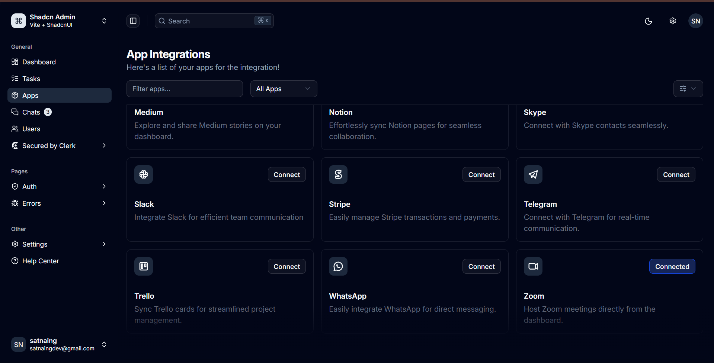This screenshot has height=363, width=714.
Task: Connect the Slack integration
Action: coord(287,175)
